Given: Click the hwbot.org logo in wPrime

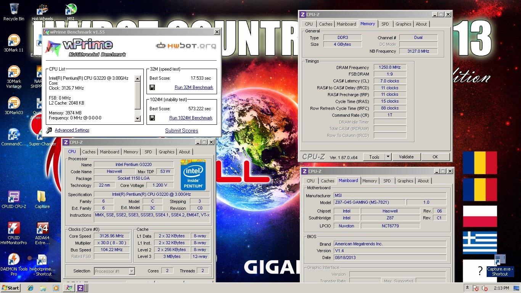Looking at the screenshot, I should click(x=186, y=46).
